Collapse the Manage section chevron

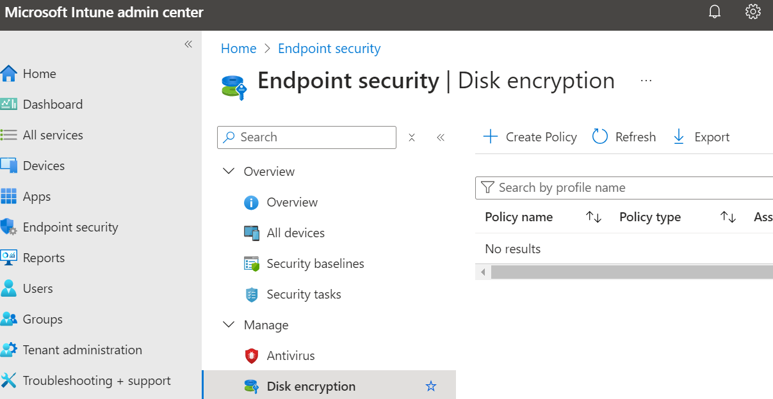(229, 325)
